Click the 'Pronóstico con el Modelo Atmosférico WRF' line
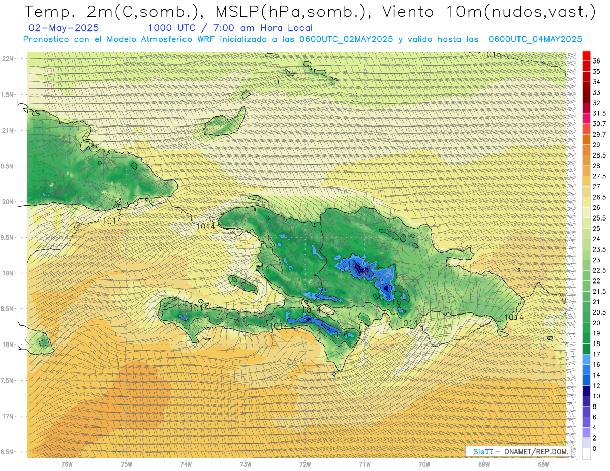Image resolution: width=610 pixels, height=471 pixels. pos(302,39)
